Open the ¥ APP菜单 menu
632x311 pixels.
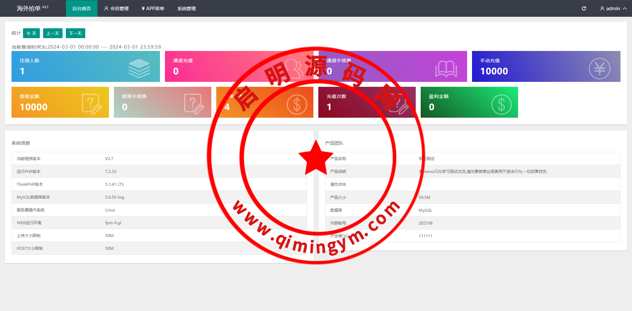(153, 9)
